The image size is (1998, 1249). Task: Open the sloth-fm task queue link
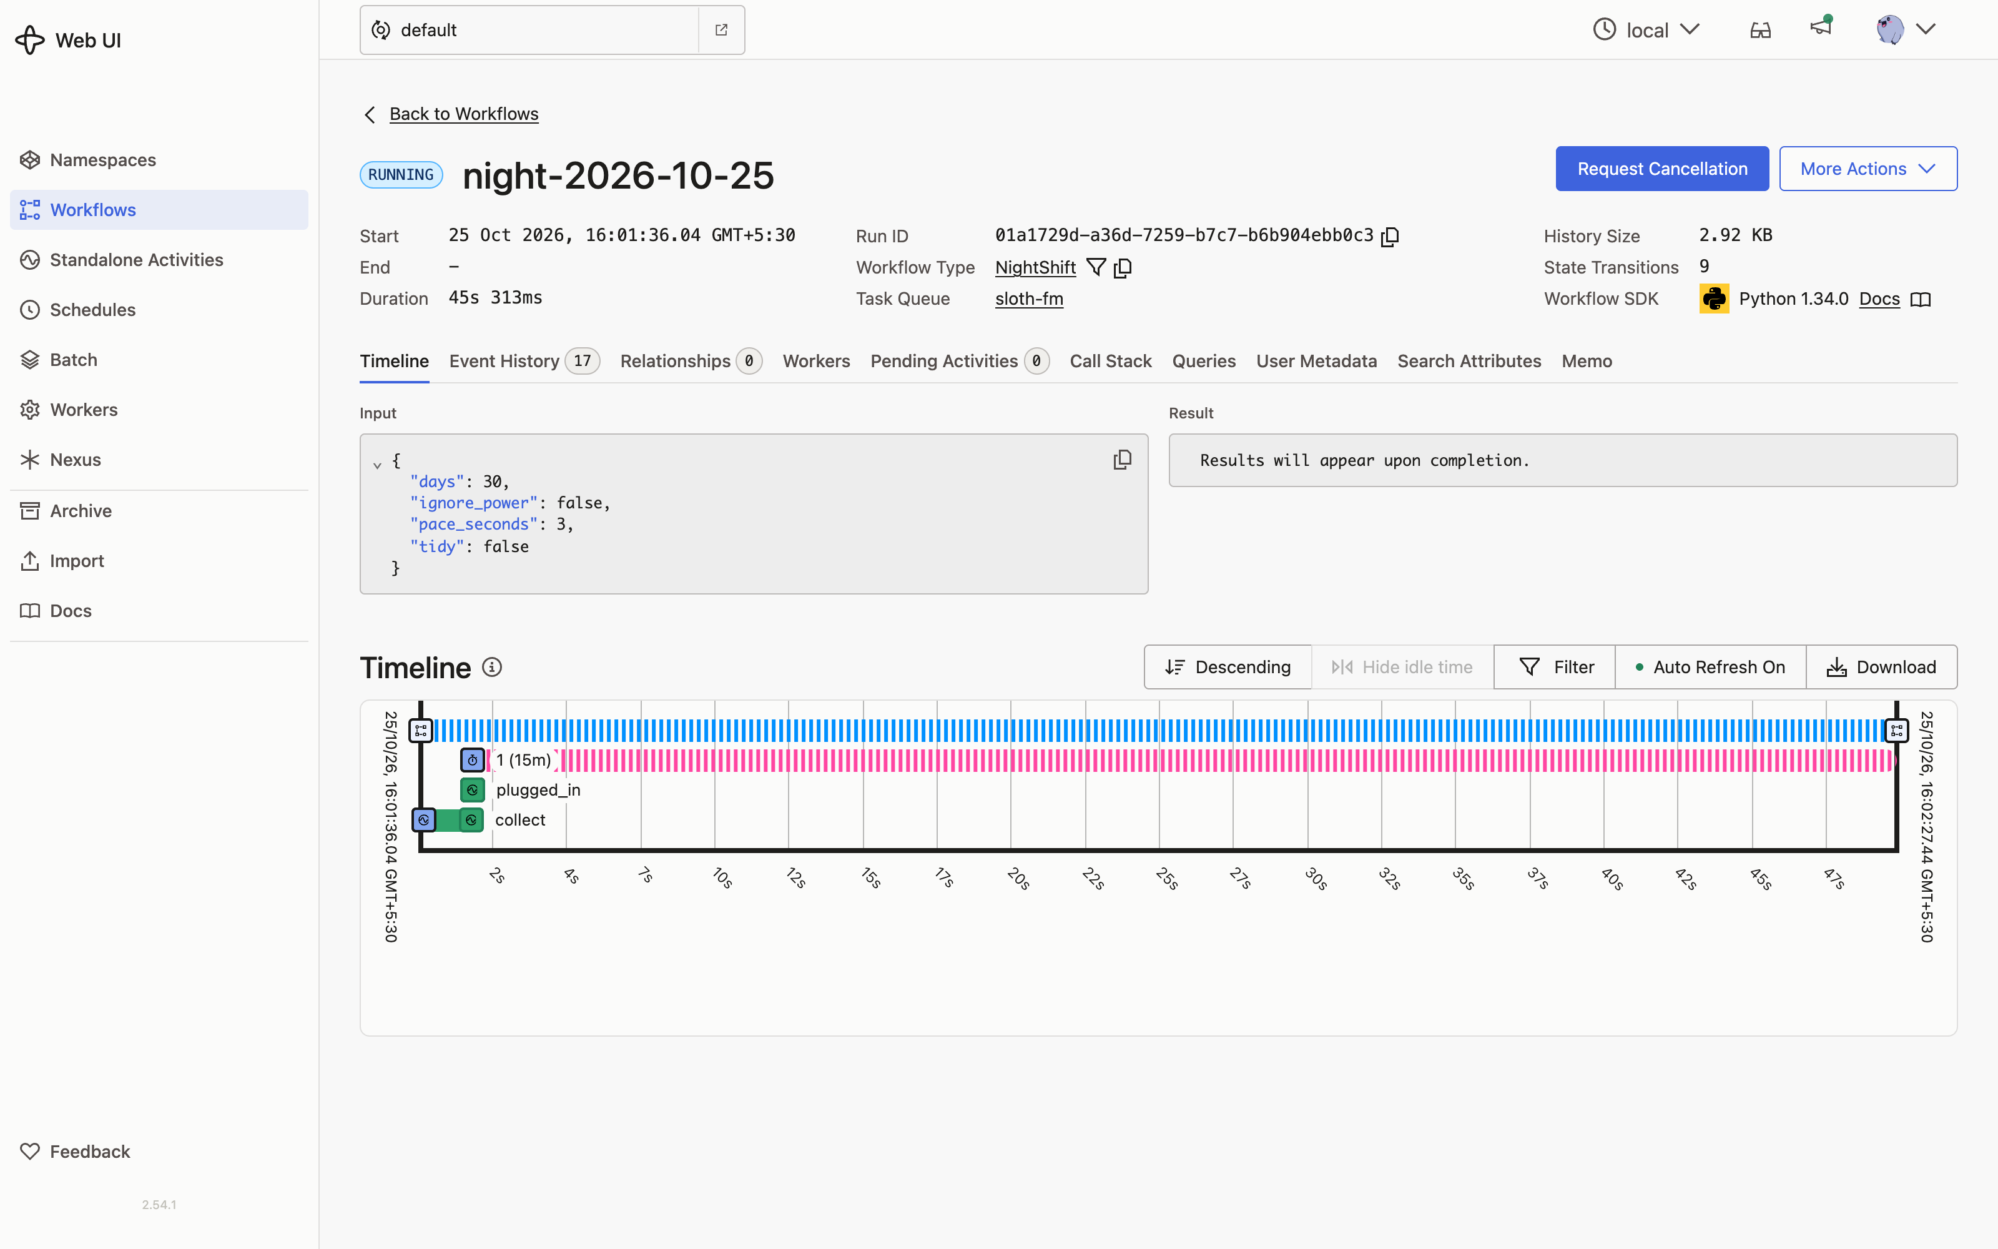click(1029, 299)
